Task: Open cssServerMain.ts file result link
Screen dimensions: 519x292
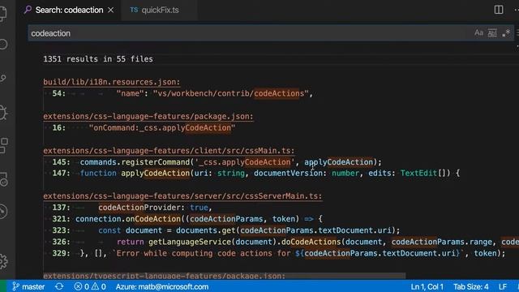Action: [182, 196]
